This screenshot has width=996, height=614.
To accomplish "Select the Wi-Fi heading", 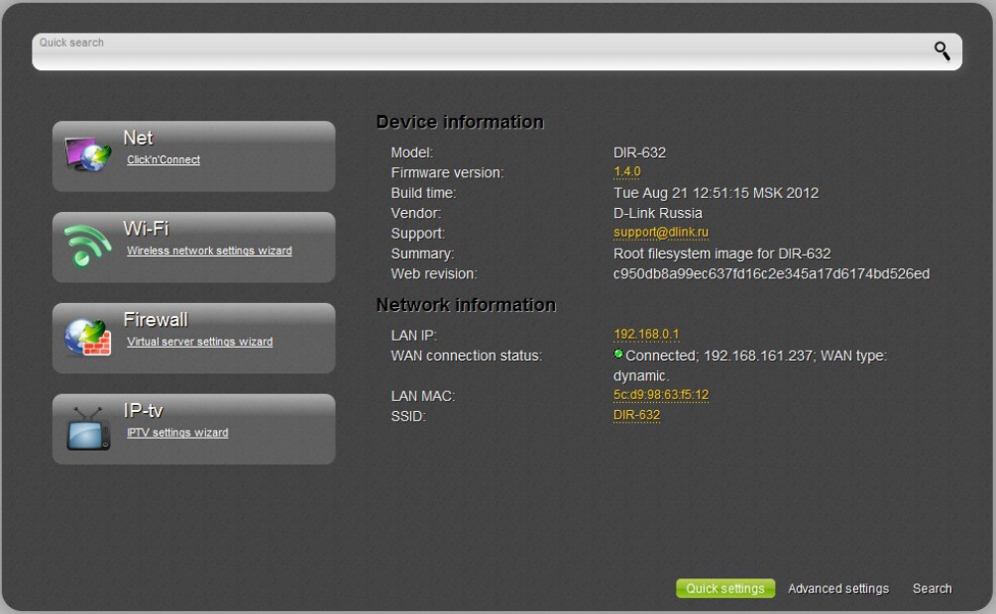I will 146,229.
